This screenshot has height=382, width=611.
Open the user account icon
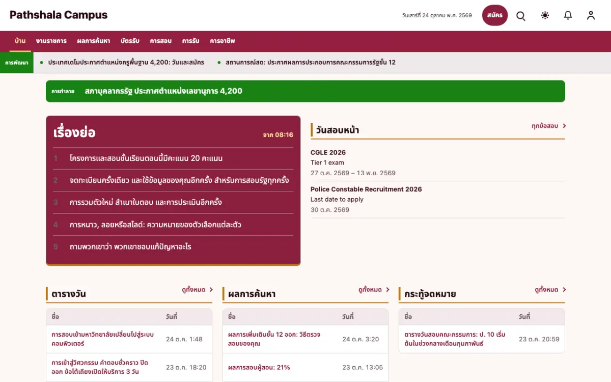click(591, 15)
